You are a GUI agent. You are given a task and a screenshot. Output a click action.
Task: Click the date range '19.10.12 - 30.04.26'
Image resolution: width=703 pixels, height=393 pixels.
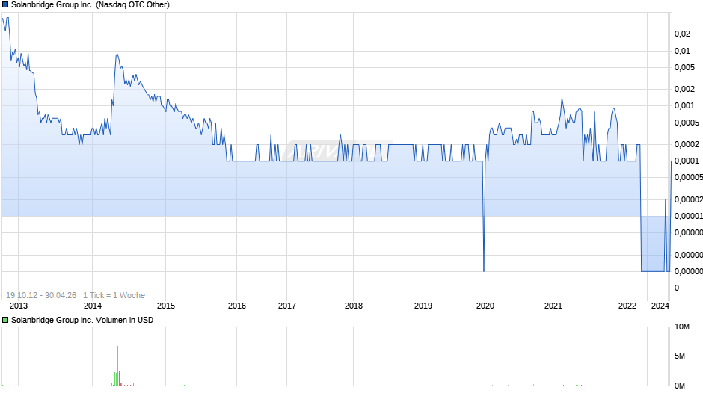click(x=41, y=295)
